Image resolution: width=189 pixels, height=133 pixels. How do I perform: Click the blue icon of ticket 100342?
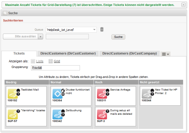coord(58,114)
